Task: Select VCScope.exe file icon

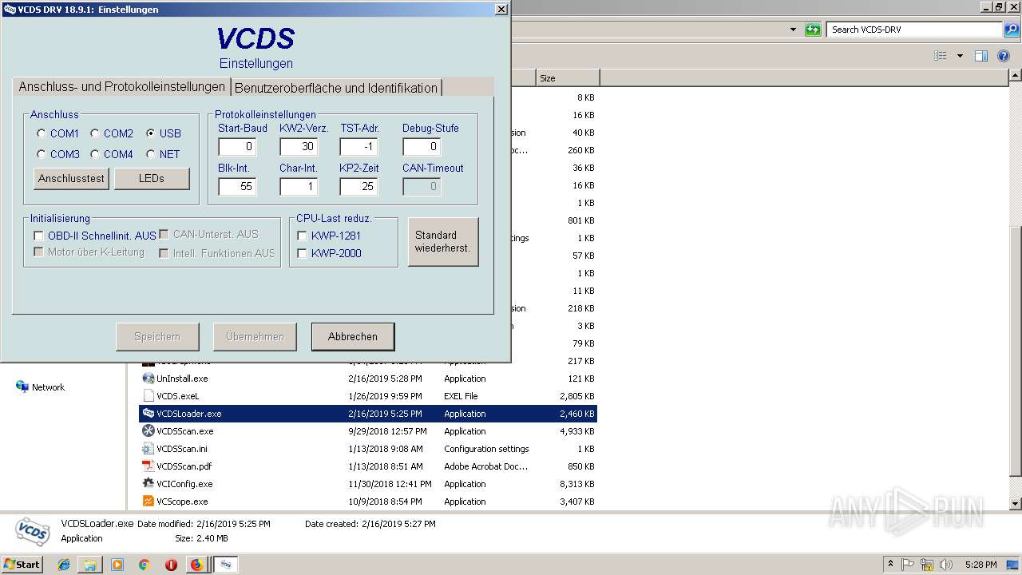Action: [149, 502]
